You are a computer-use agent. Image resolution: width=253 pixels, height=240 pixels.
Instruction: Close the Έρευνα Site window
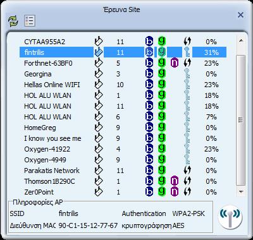pyautogui.click(x=240, y=15)
